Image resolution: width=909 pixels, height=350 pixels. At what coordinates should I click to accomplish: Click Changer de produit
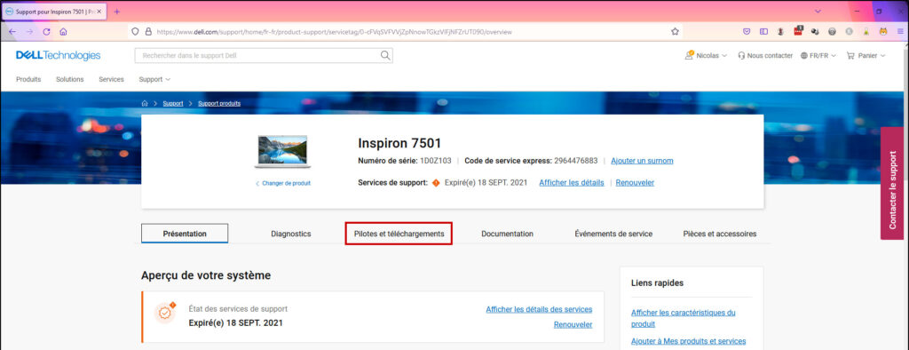click(283, 183)
